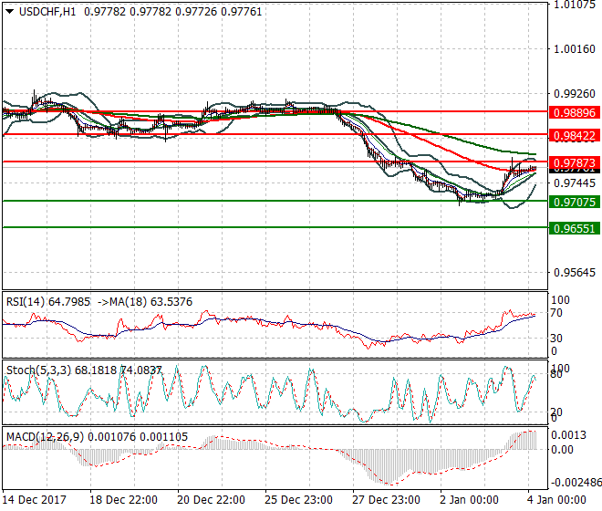Select the 18 Dec 22:00 time axis label
Viewport: 602px width, 511px height.
click(x=123, y=500)
